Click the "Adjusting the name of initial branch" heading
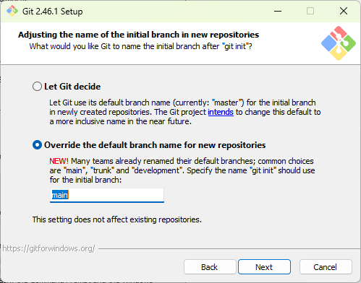This screenshot has width=361, height=283. coord(138,35)
